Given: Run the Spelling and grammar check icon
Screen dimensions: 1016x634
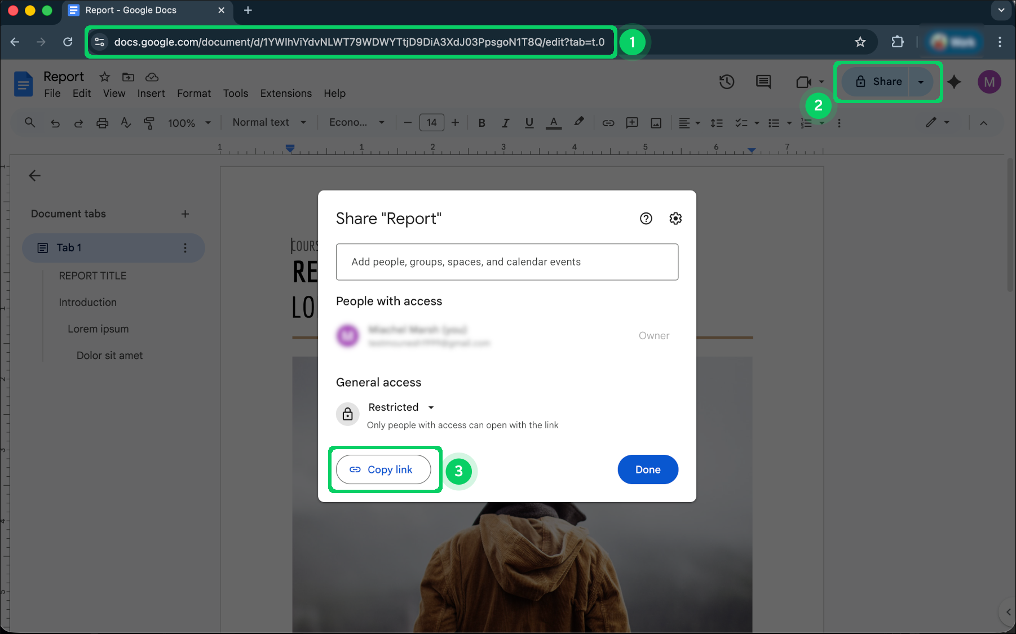Looking at the screenshot, I should pos(126,122).
